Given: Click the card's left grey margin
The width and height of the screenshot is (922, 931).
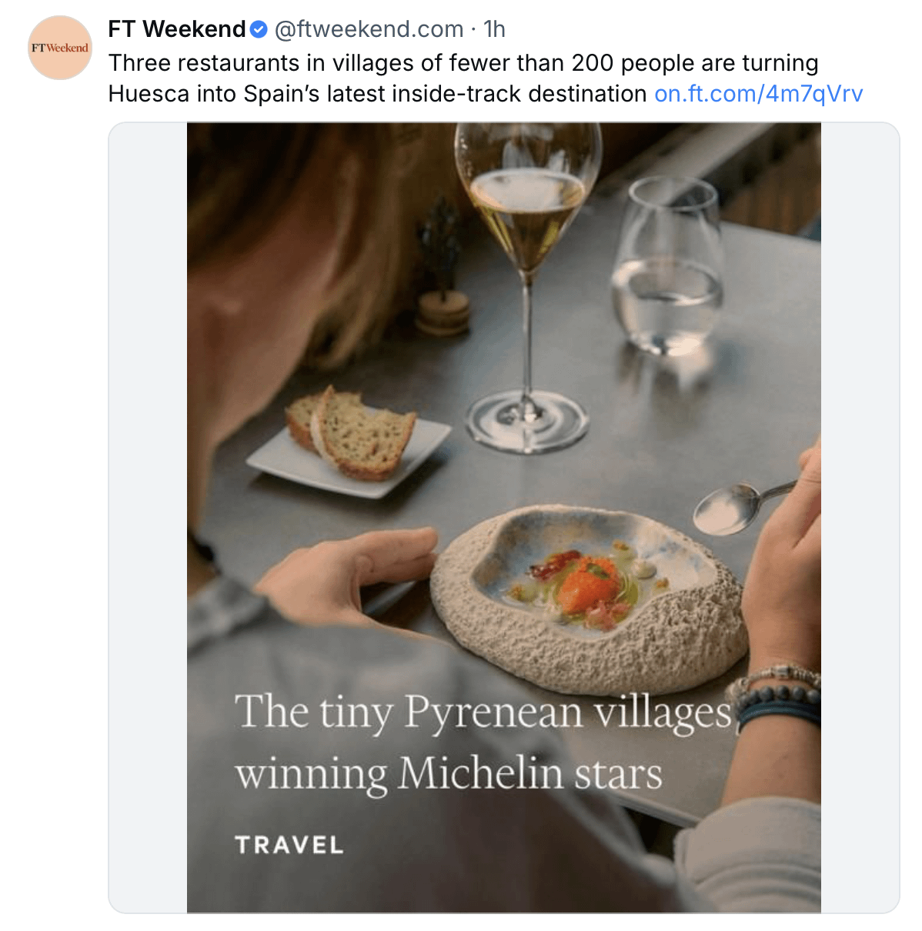Looking at the screenshot, I should point(148,517).
